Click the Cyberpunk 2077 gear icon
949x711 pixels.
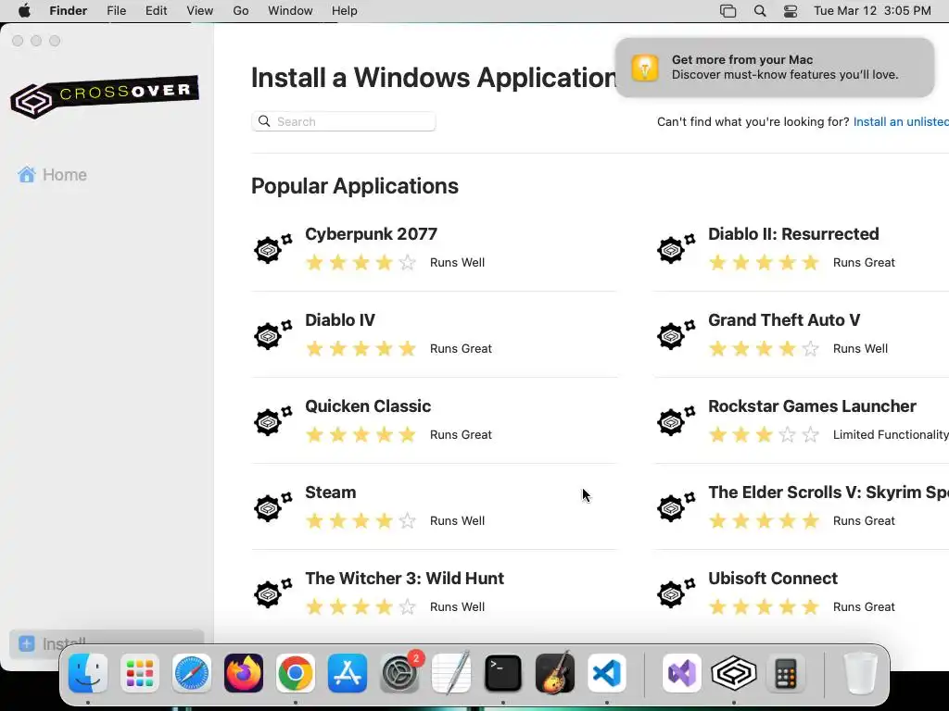click(273, 248)
